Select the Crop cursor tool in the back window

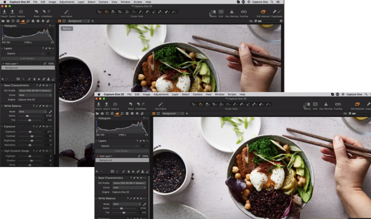click(x=120, y=12)
